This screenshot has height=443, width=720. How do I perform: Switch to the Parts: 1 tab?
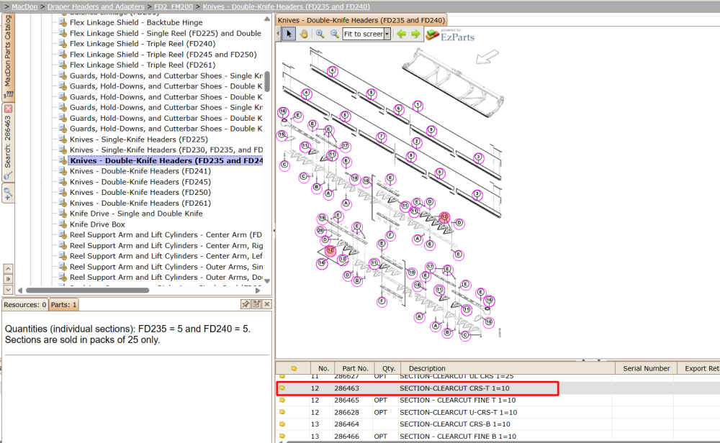pyautogui.click(x=63, y=304)
